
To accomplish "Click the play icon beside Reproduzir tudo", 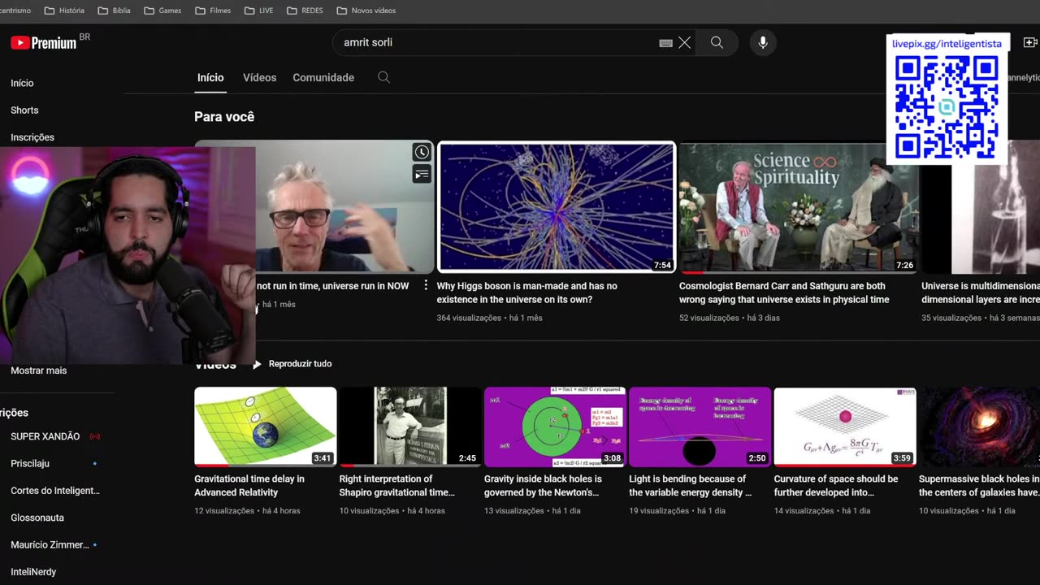I will [257, 364].
